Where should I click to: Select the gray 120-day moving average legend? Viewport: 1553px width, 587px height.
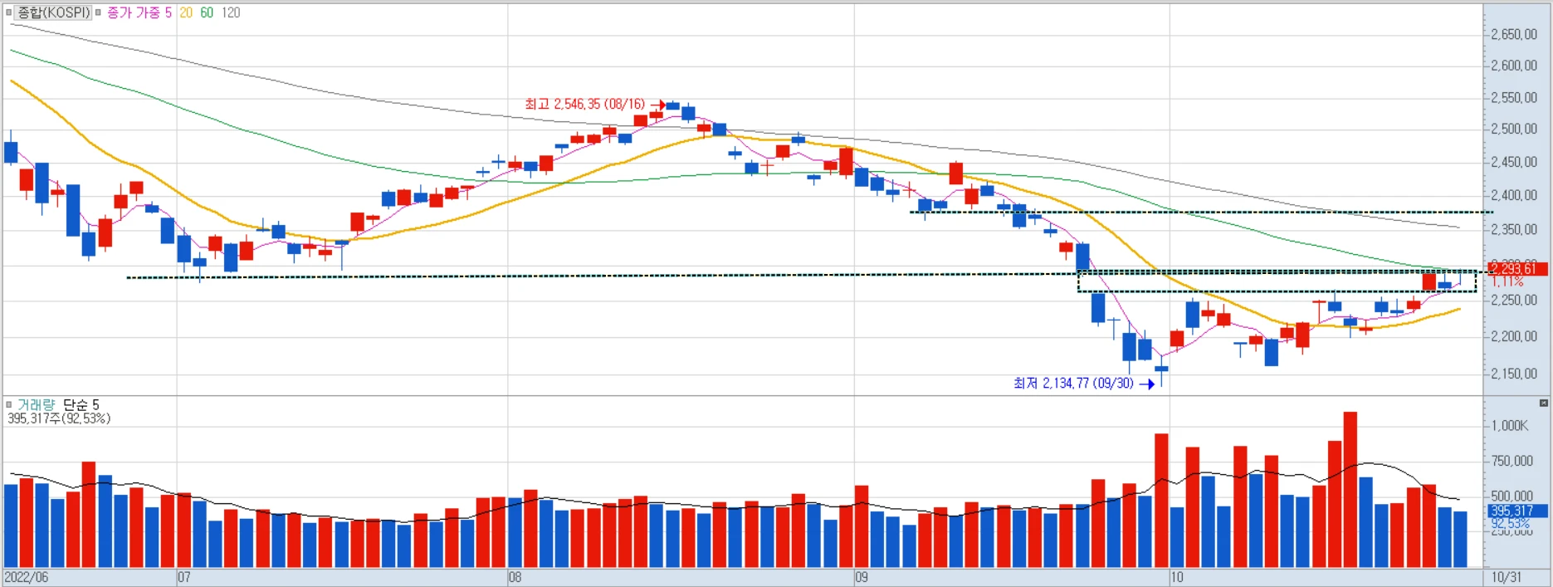pyautogui.click(x=231, y=12)
